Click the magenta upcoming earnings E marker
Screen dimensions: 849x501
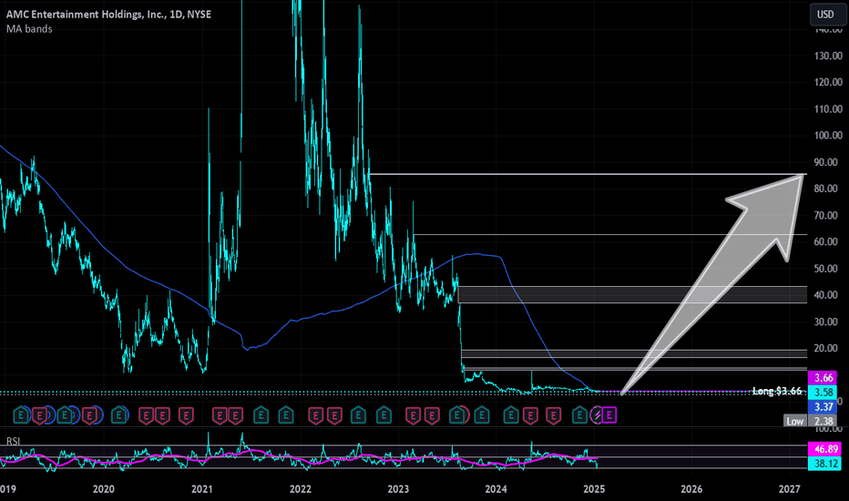609,415
